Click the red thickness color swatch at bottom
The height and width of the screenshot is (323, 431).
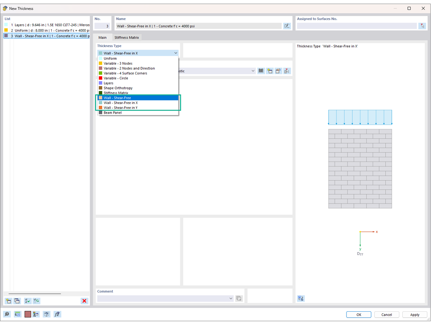[28, 314]
